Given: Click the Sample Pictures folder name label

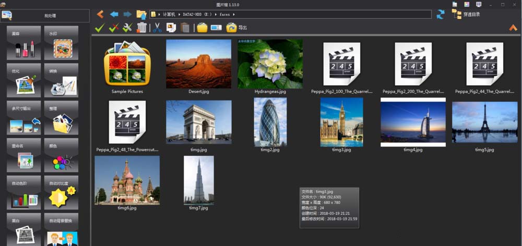Looking at the screenshot, I should point(127,91).
